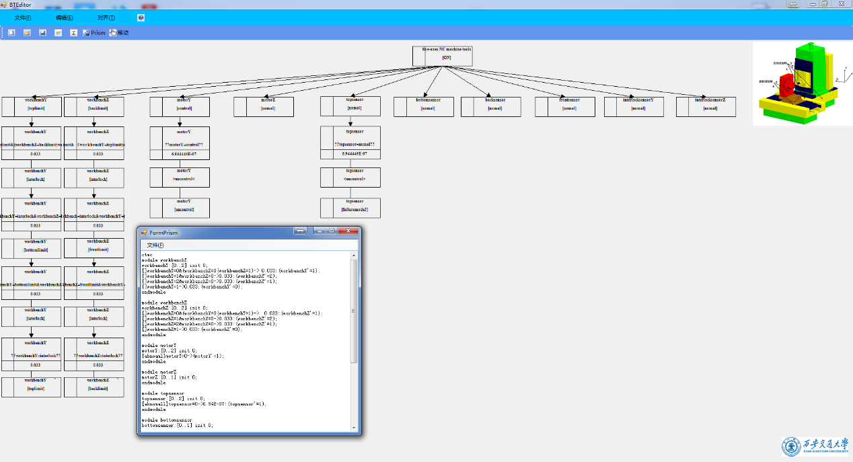Click the fourth toolbar icon beside Save
This screenshot has width=853, height=462.
[58, 32]
